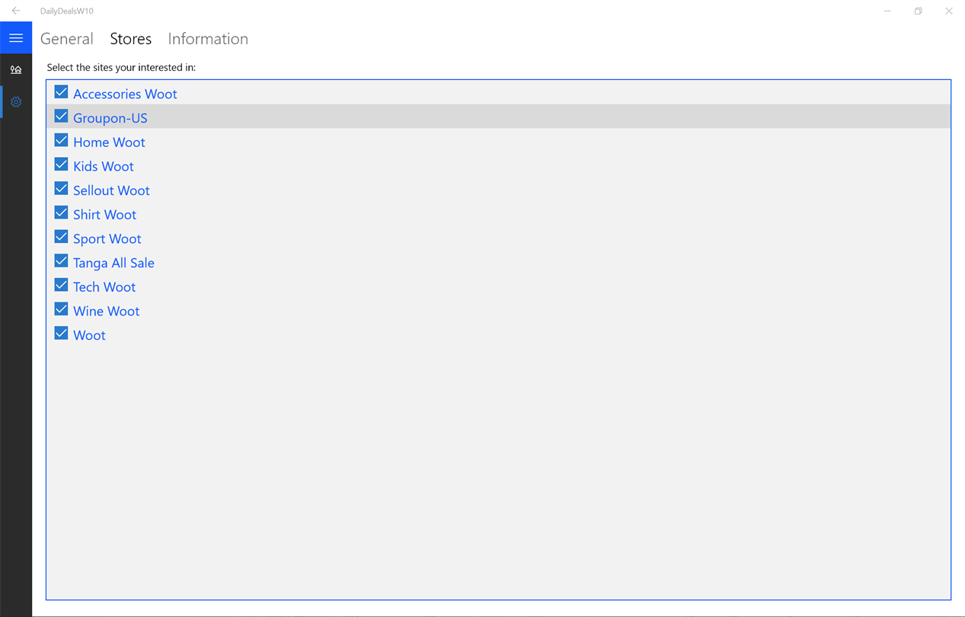Screen dimensions: 965x617
Task: Toggle the Shirt Woot checkbox
Action: tap(61, 213)
